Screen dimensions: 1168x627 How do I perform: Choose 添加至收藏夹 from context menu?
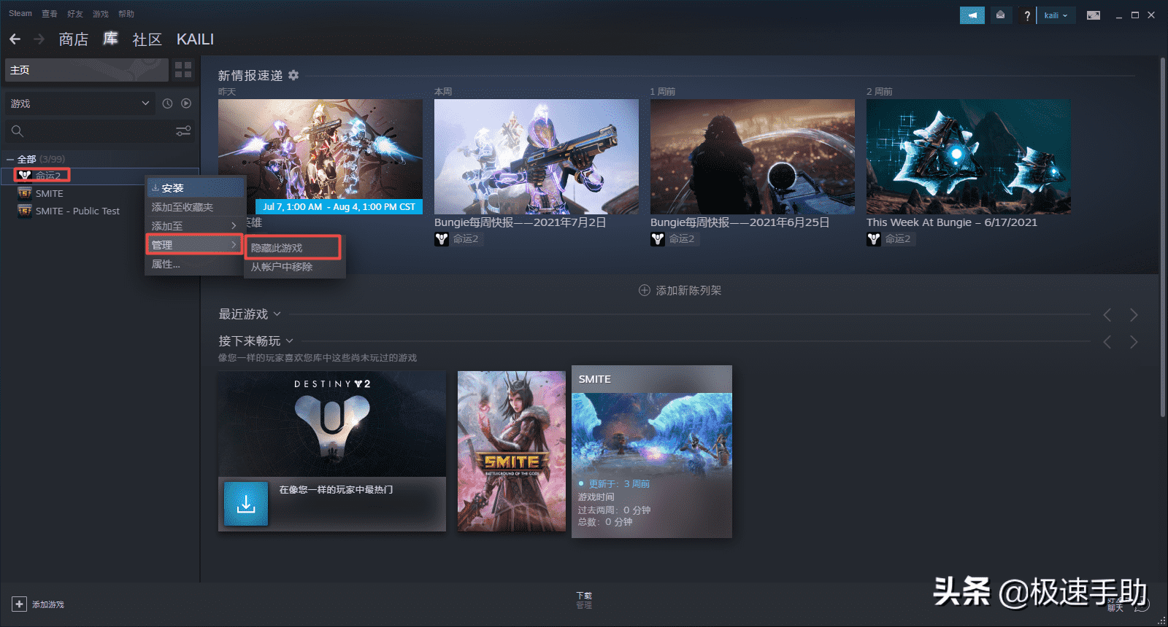coord(195,207)
